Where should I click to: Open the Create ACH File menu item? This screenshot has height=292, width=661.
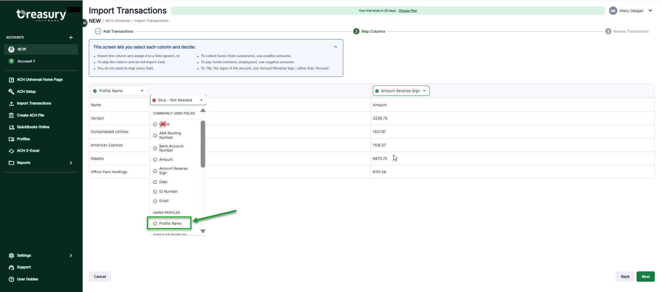pyautogui.click(x=31, y=115)
